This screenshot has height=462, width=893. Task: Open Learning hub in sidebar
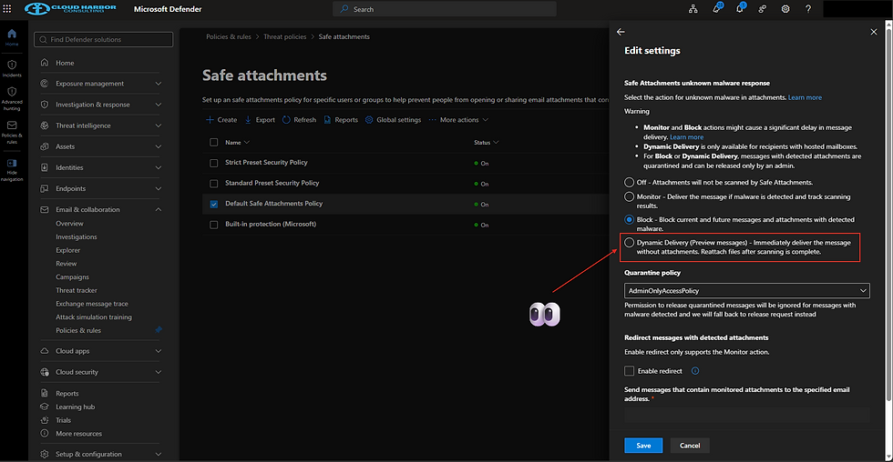[75, 407]
